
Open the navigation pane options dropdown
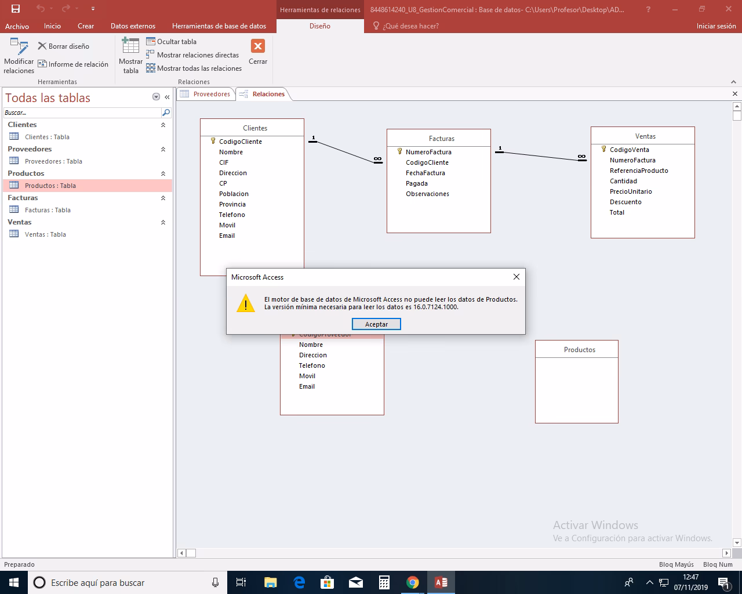point(156,97)
